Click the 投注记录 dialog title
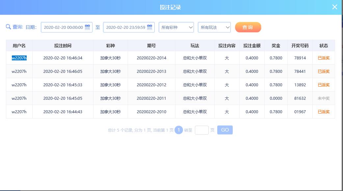The width and height of the screenshot is (343, 191). coord(170,7)
